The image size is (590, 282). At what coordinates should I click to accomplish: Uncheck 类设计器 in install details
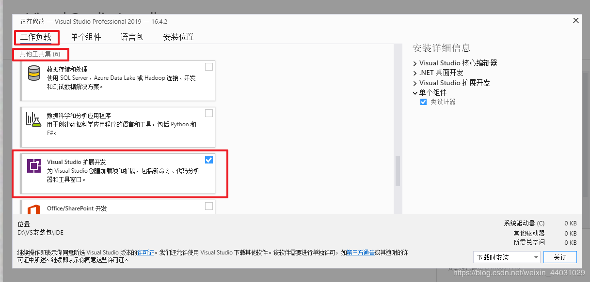coord(423,102)
